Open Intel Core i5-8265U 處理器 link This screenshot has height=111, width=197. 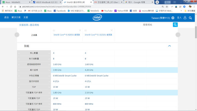point(67,35)
